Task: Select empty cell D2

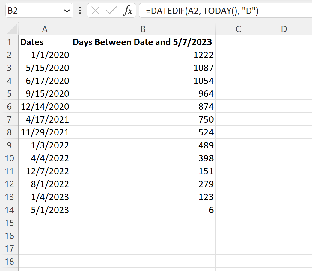Action: [284, 55]
